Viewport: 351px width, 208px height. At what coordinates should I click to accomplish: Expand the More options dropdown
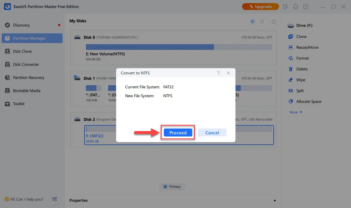tap(296, 112)
